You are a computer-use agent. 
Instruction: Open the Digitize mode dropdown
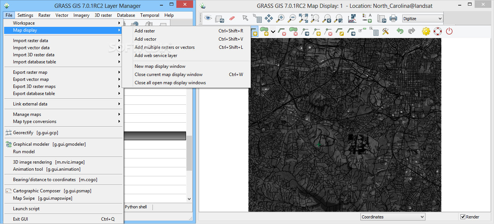[423, 18]
